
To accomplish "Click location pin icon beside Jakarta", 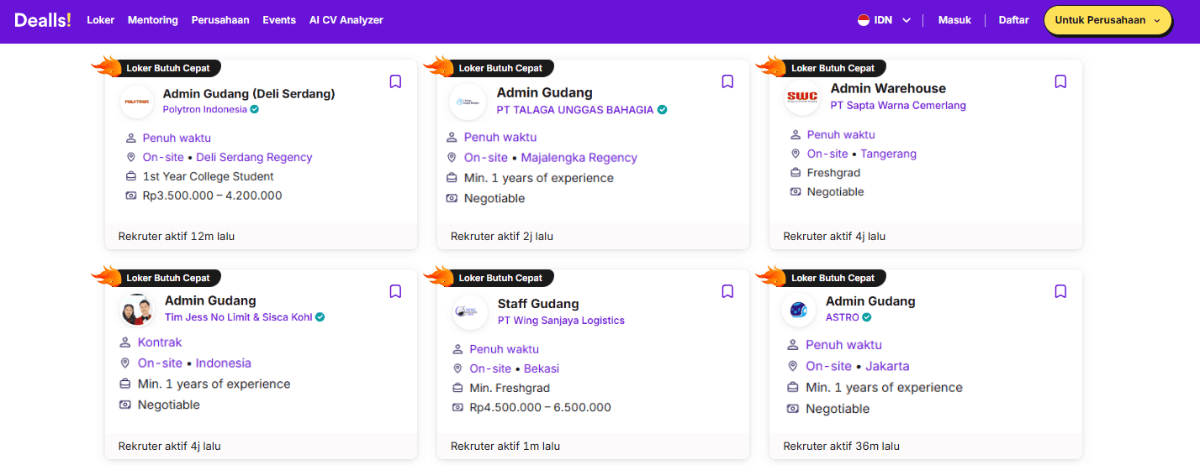I will click(x=793, y=366).
